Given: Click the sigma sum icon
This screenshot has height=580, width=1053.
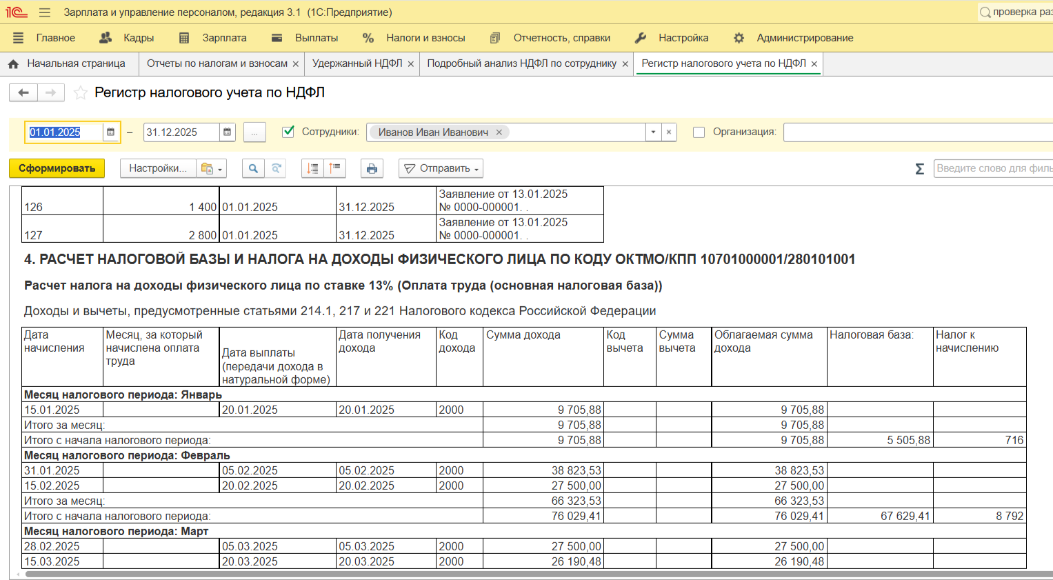Looking at the screenshot, I should click(919, 169).
